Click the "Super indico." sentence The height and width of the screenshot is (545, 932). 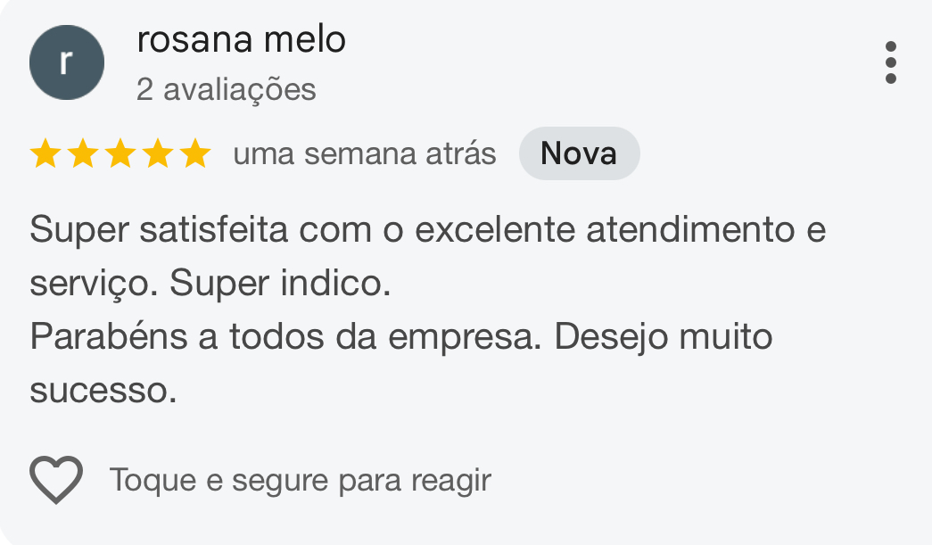280,284
